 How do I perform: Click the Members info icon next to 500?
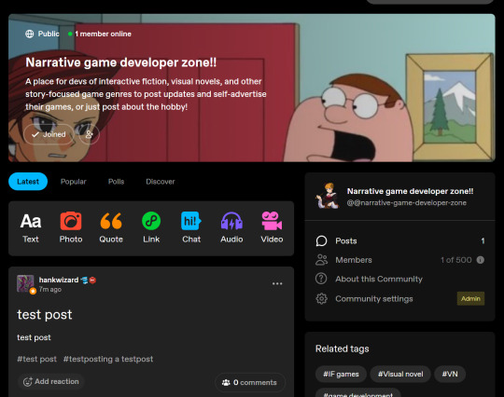[481, 260]
